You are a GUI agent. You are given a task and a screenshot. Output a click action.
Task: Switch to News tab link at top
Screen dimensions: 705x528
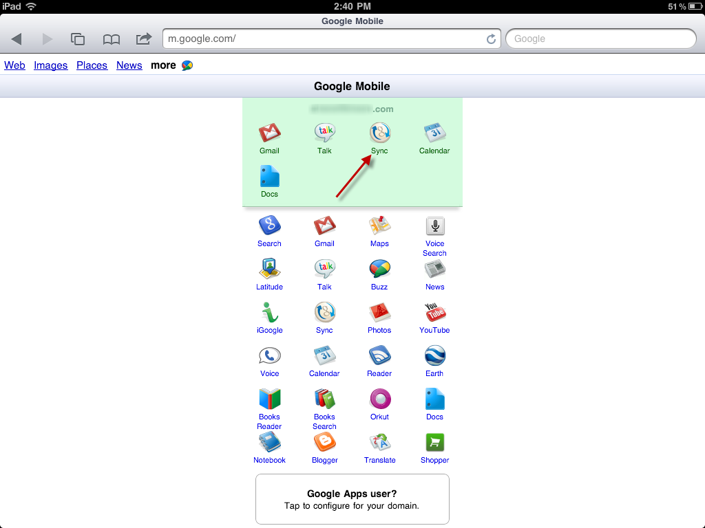[129, 65]
